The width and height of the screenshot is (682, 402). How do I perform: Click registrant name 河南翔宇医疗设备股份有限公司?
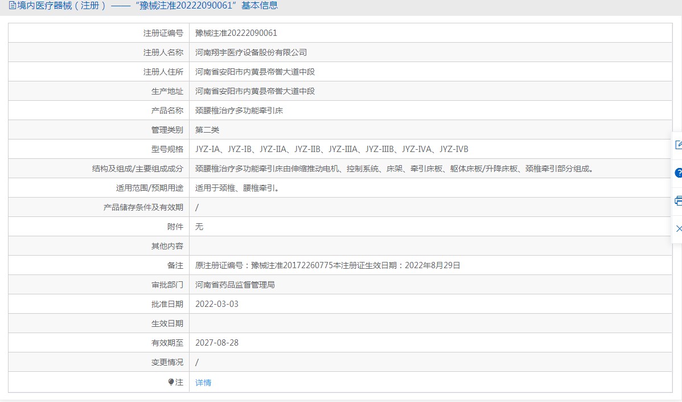(251, 52)
